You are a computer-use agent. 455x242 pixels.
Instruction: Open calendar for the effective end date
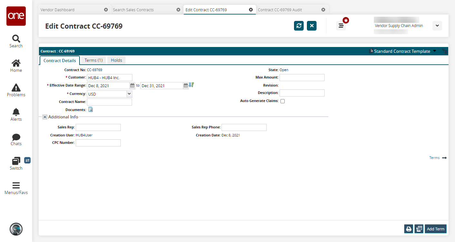click(x=186, y=86)
